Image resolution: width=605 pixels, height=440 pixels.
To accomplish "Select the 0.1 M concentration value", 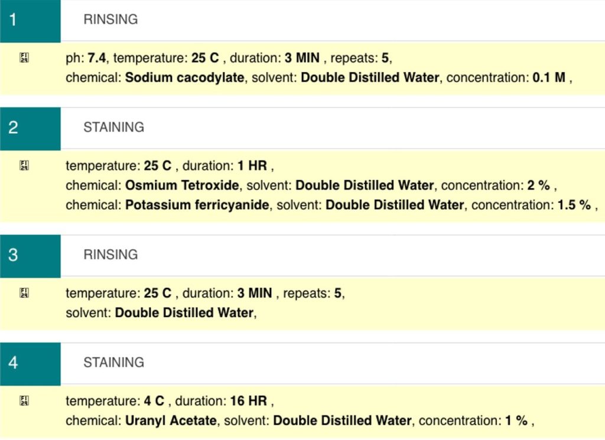I will pos(549,77).
